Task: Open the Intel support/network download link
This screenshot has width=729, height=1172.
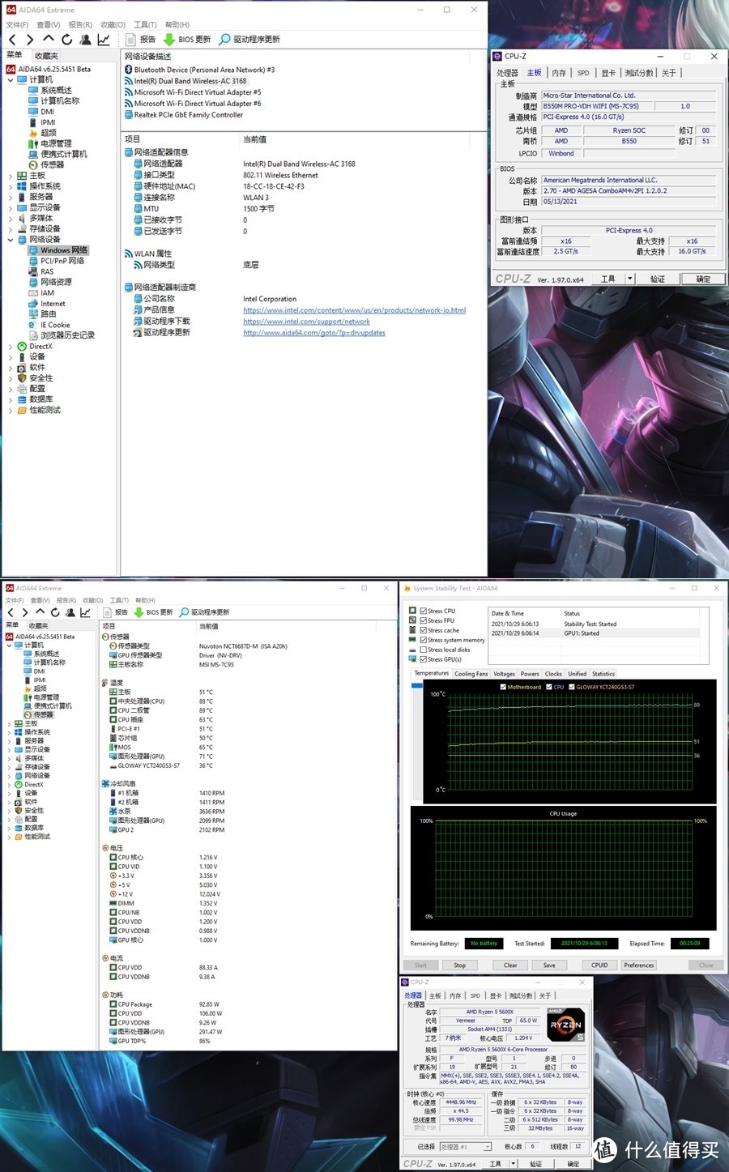Action: tap(306, 322)
